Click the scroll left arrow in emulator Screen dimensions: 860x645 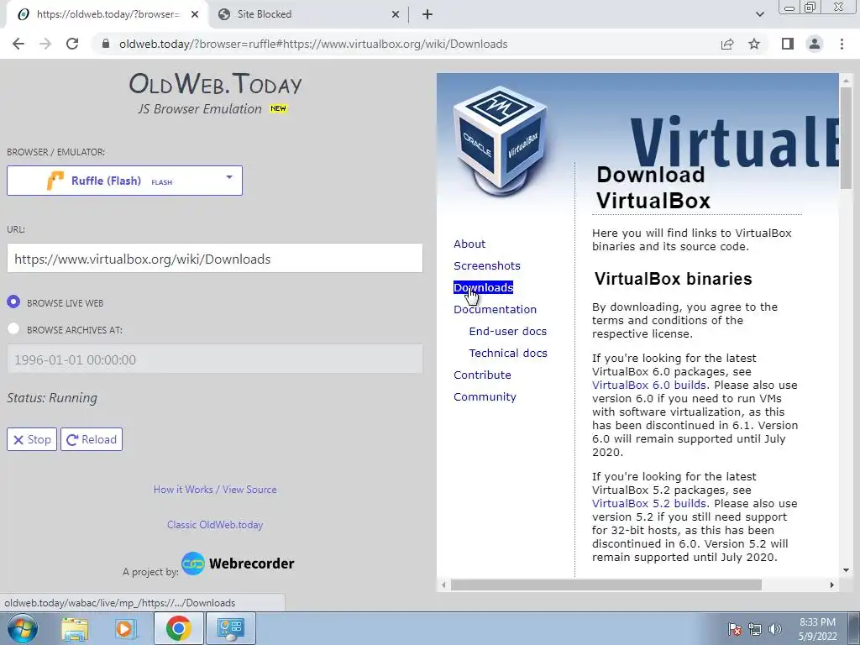[x=443, y=585]
